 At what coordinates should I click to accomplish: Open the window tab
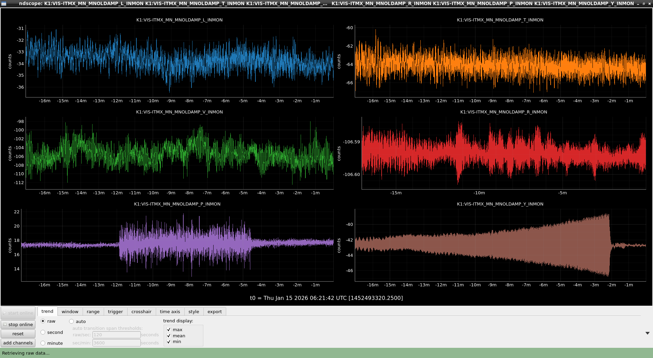click(x=70, y=311)
